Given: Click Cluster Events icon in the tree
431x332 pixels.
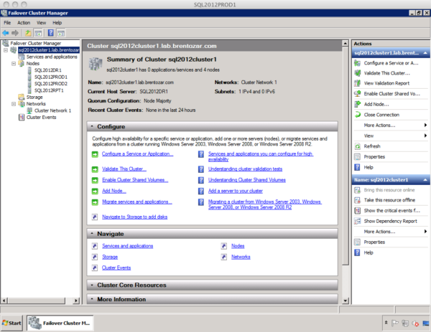Looking at the screenshot, I should (x=22, y=118).
